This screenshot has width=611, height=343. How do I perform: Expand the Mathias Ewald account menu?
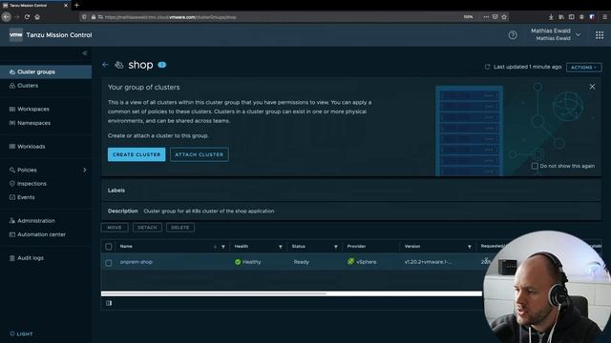[556, 34]
